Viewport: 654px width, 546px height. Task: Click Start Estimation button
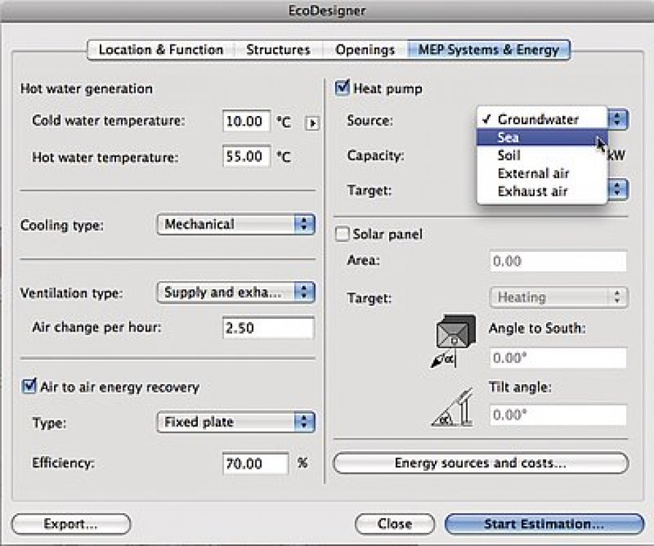[x=544, y=524]
